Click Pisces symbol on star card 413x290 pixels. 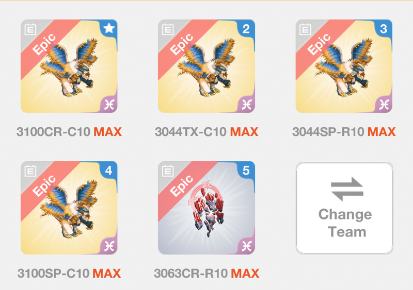click(x=109, y=105)
